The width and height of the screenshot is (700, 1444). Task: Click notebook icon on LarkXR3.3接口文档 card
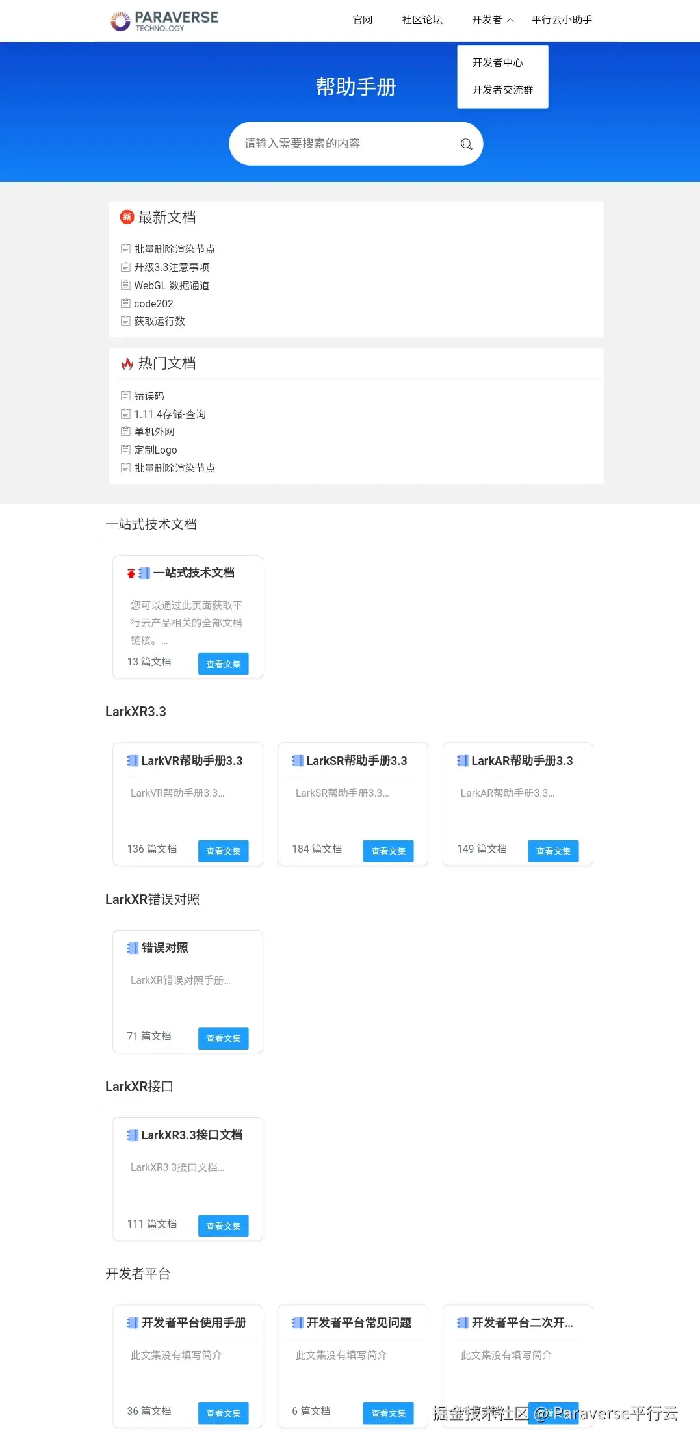click(133, 1135)
